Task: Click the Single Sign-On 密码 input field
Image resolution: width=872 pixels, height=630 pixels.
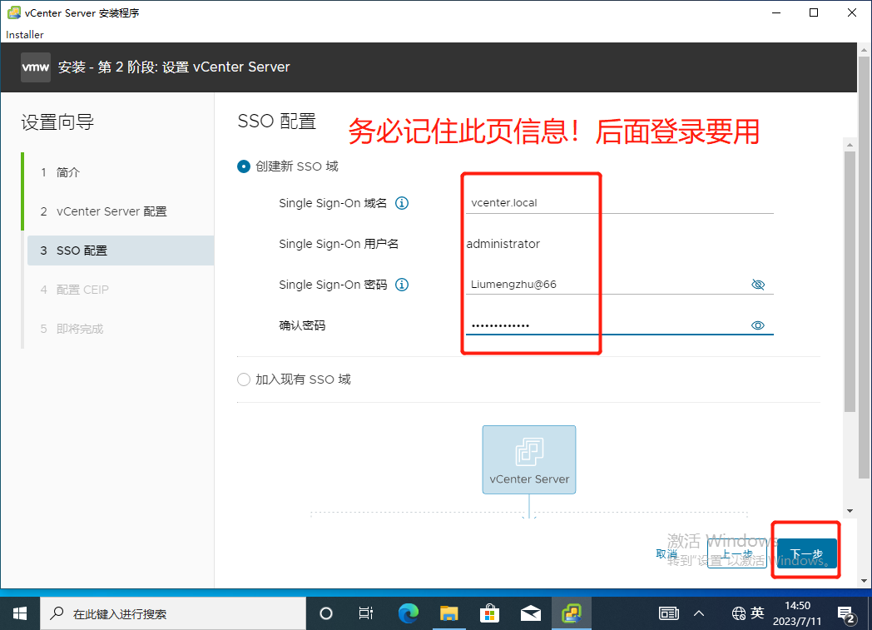Action: coord(607,285)
